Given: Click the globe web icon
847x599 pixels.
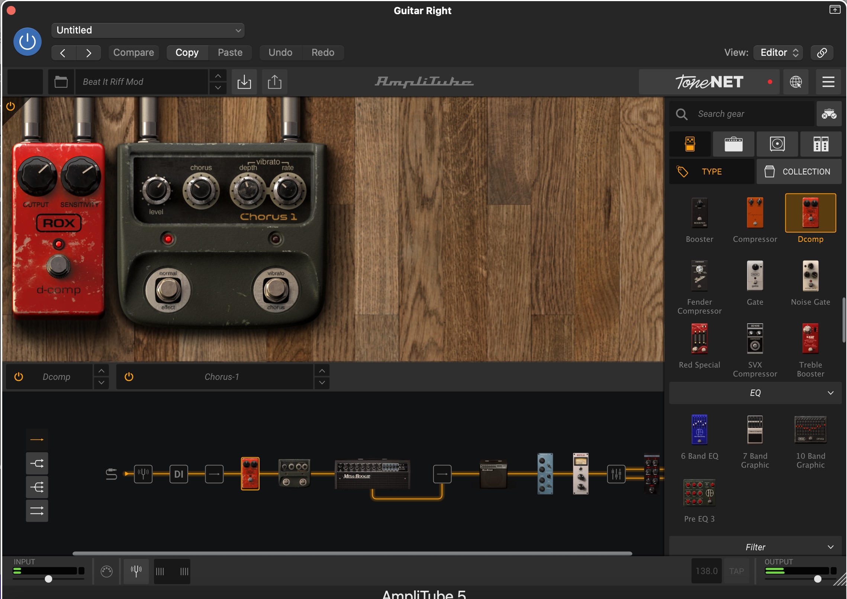Looking at the screenshot, I should click(796, 82).
